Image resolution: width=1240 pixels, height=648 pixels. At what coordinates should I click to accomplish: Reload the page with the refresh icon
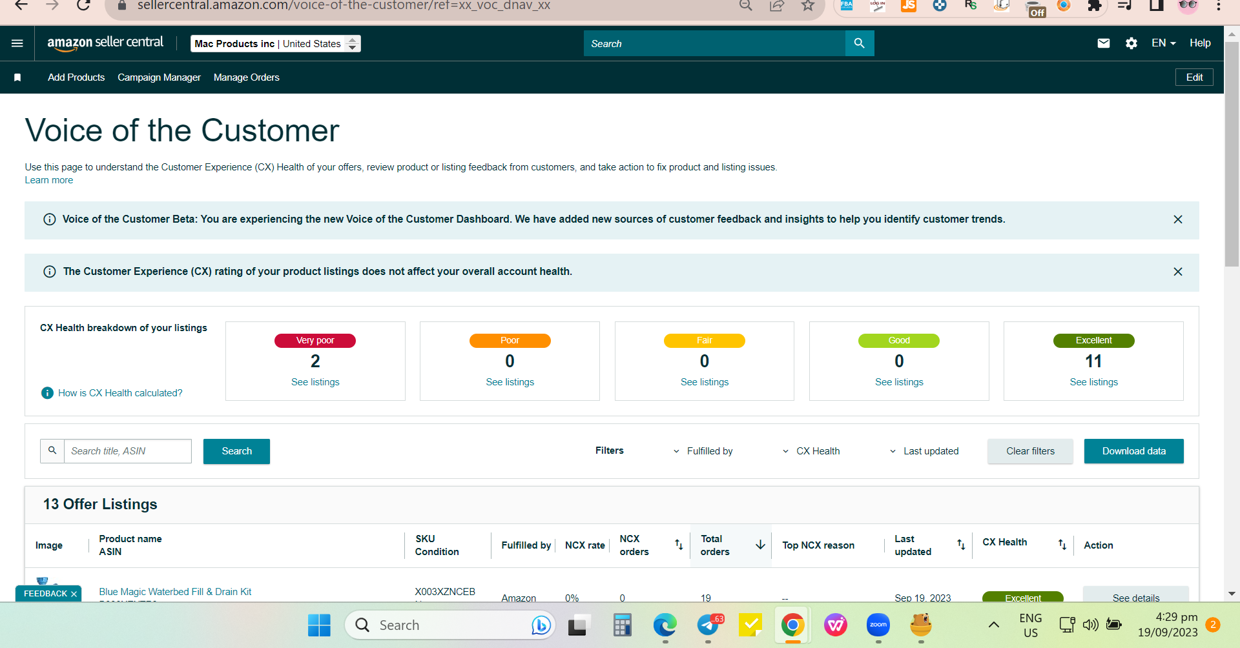tap(83, 5)
